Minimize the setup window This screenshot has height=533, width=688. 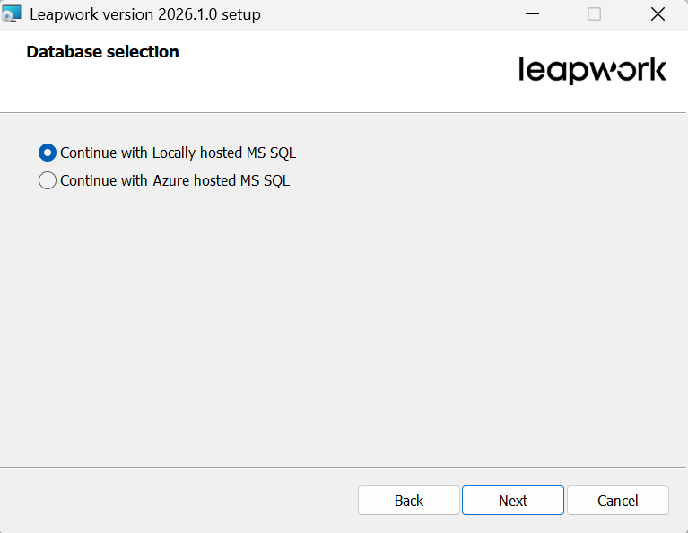[532, 14]
